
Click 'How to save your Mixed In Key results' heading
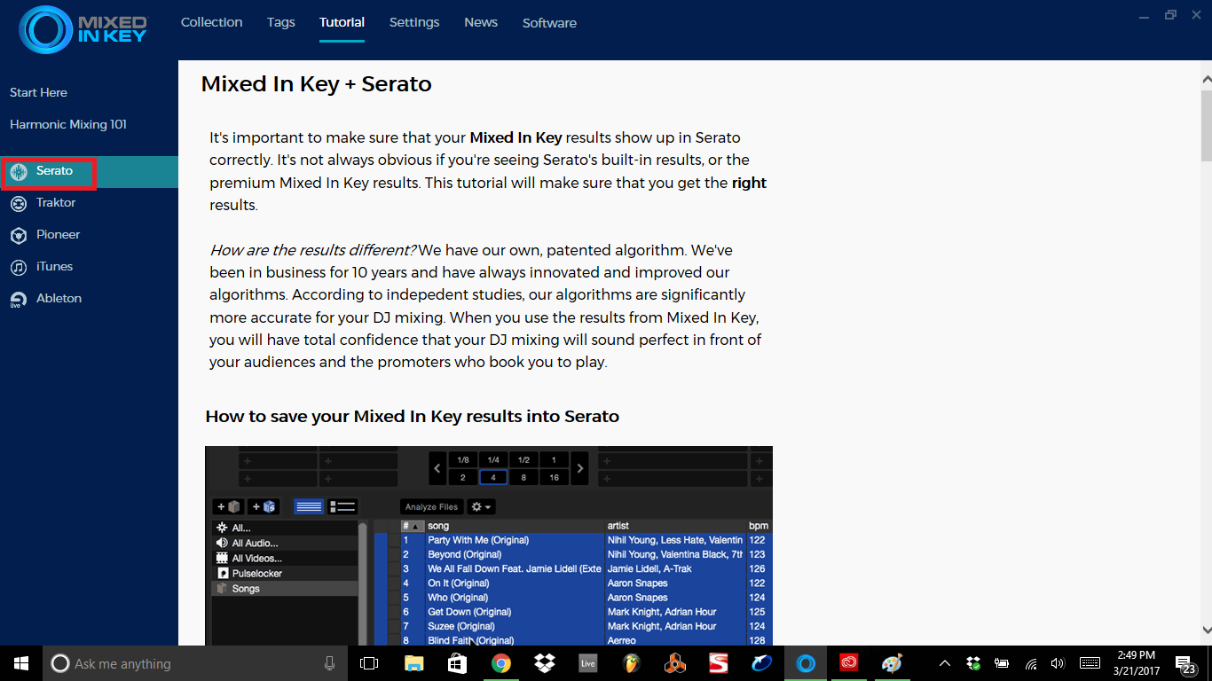pos(412,416)
